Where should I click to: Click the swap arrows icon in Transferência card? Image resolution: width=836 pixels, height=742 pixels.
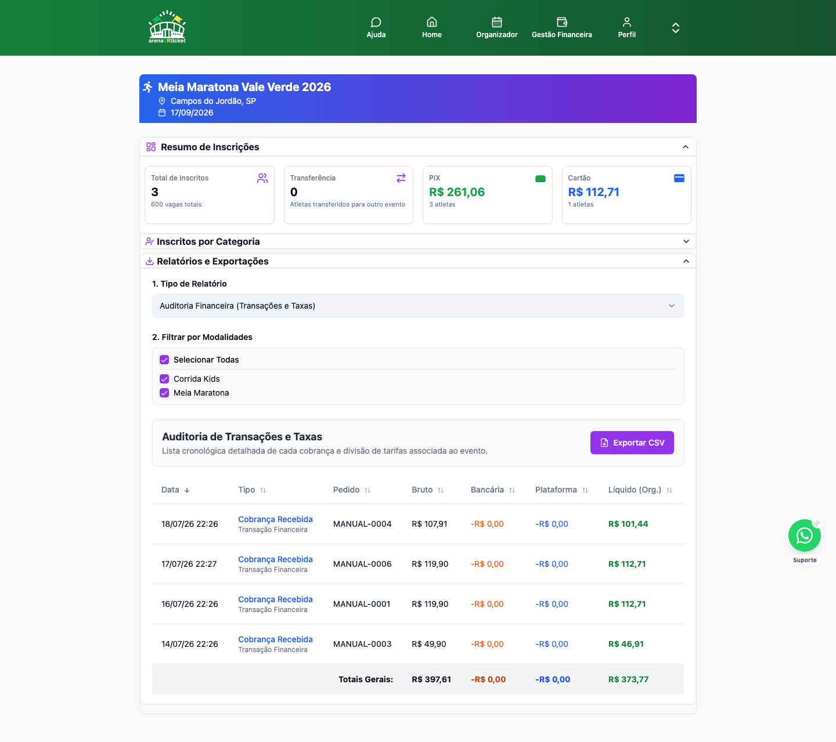[x=401, y=178]
